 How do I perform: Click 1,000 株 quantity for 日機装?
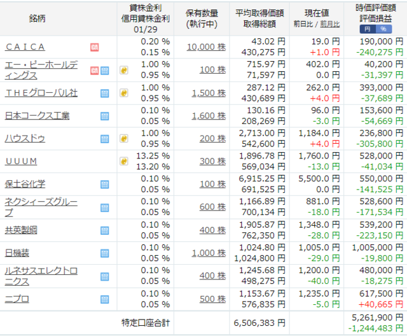point(209,253)
